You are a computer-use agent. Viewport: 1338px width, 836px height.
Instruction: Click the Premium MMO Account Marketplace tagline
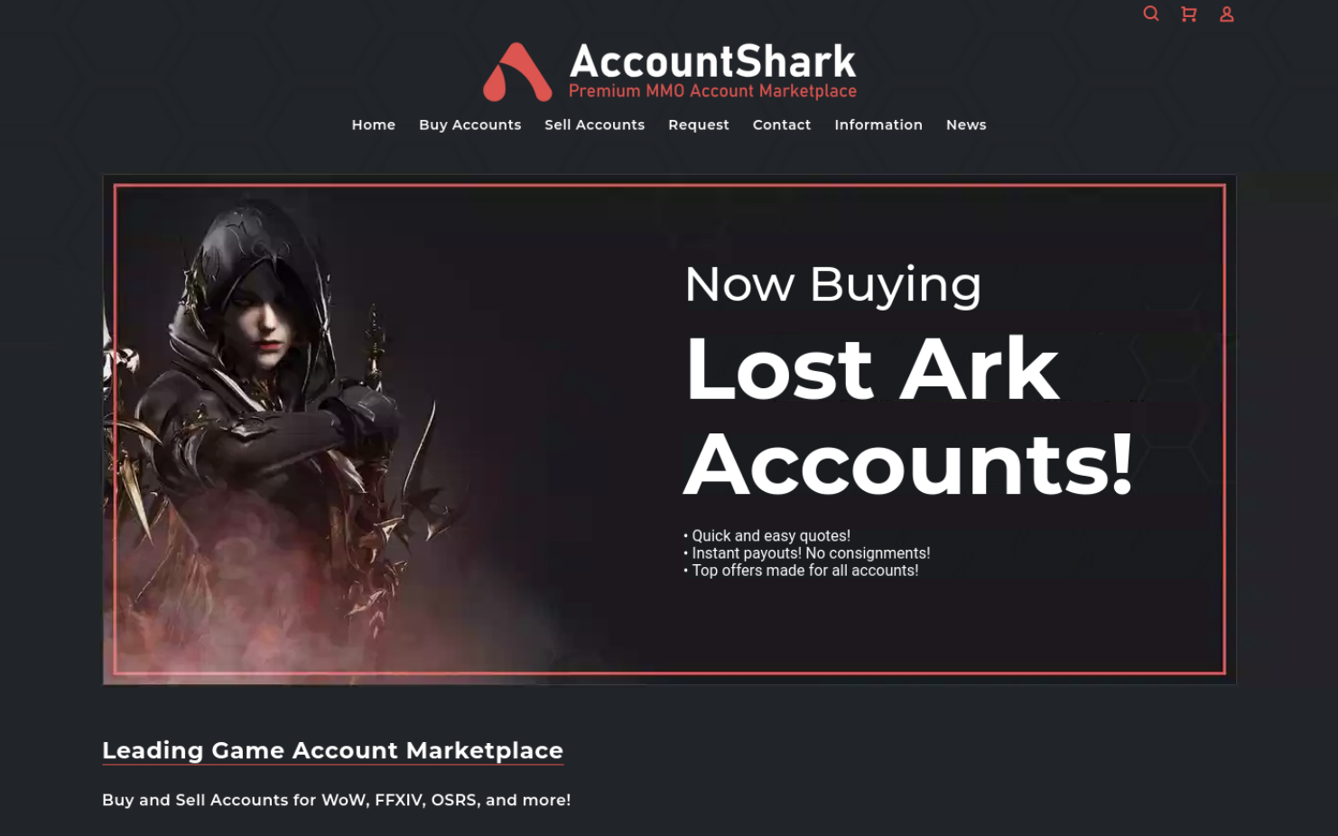pyautogui.click(x=712, y=91)
